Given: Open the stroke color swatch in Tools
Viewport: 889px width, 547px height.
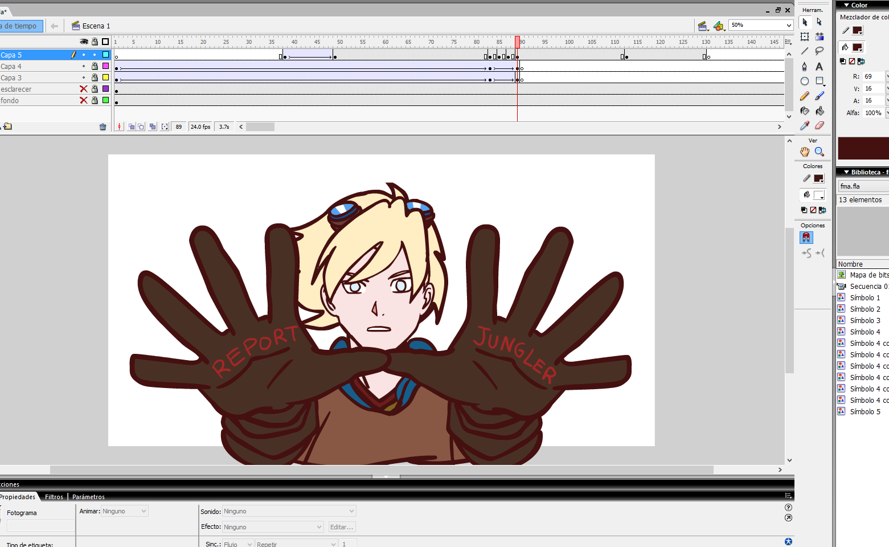Looking at the screenshot, I should (x=819, y=179).
